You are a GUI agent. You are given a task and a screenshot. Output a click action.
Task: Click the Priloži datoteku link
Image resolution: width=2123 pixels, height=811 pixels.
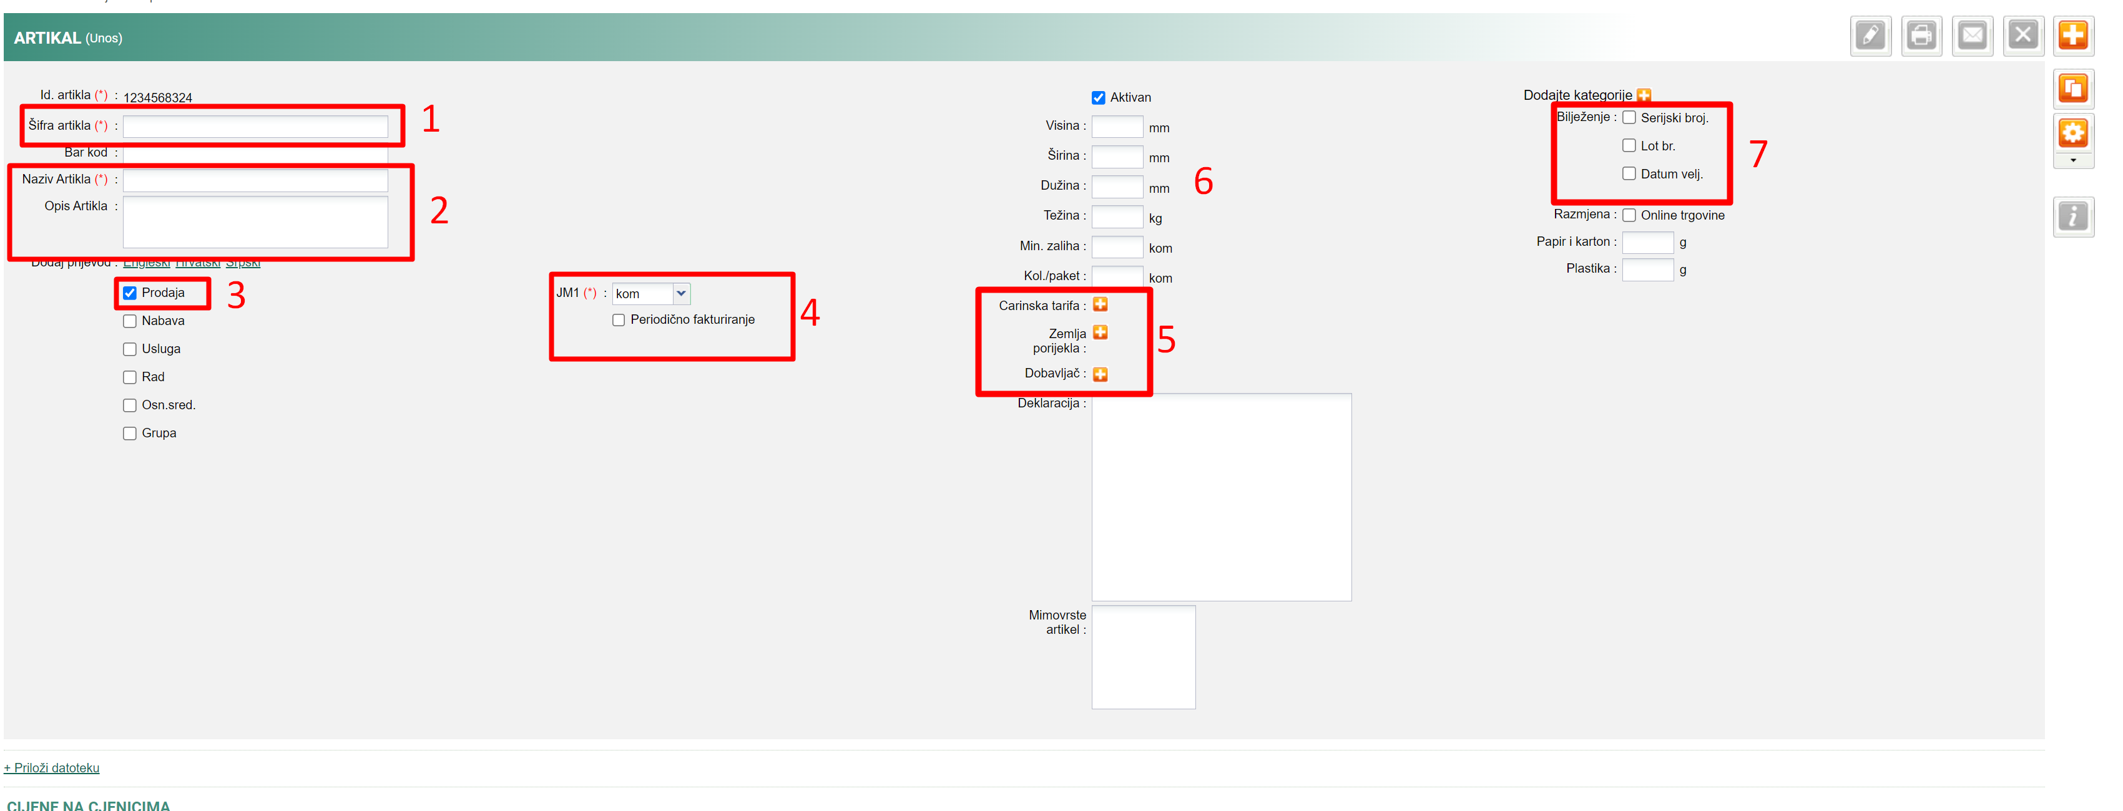(52, 767)
